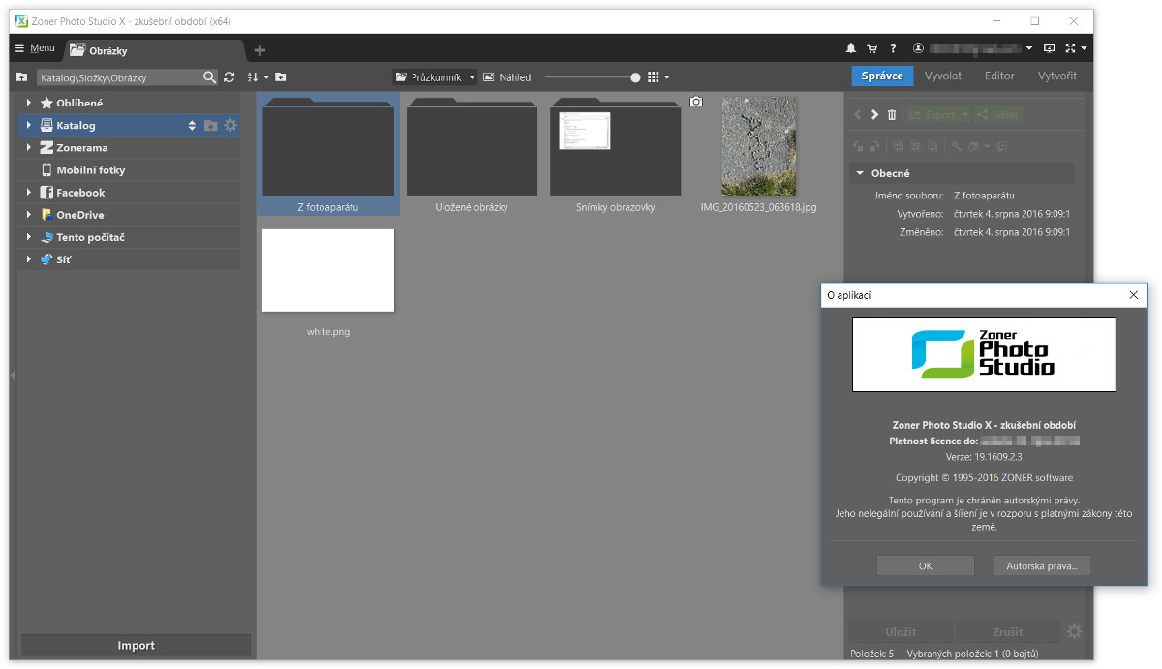Screen dimensions: 1162x669
Task: Open help with the question mark icon
Action: [893, 48]
